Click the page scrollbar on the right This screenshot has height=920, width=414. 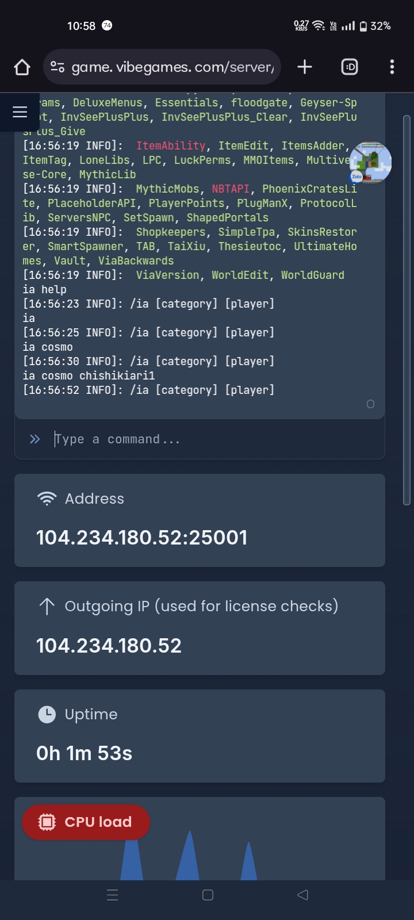coord(407,310)
